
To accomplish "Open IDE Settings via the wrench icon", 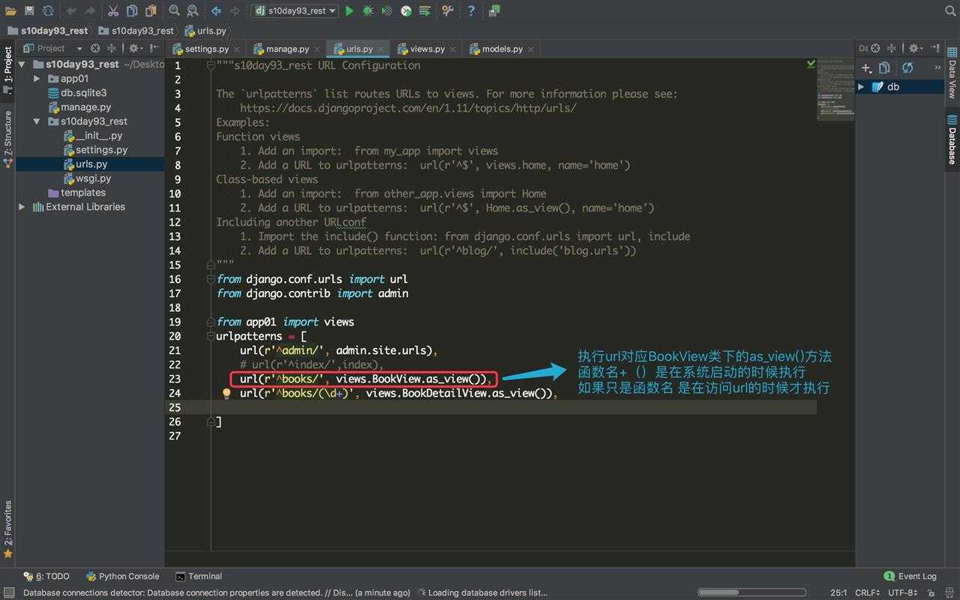I will tap(448, 10).
